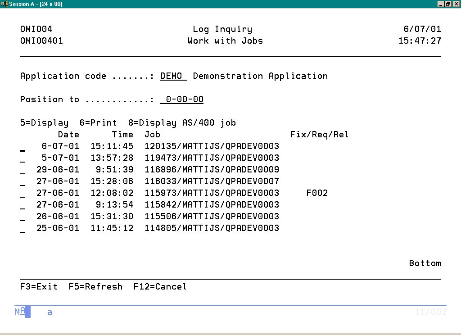Click the Session A title bar icon
Image resolution: width=461 pixels, height=335 pixels.
point(5,4)
